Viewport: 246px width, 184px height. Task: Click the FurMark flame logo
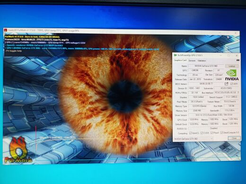click(18, 150)
